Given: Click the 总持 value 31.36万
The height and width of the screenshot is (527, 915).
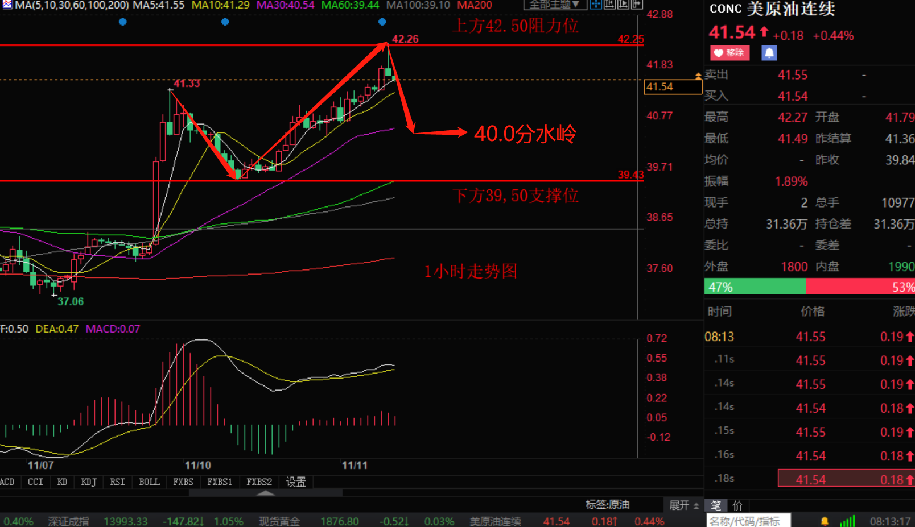Looking at the screenshot, I should (786, 224).
